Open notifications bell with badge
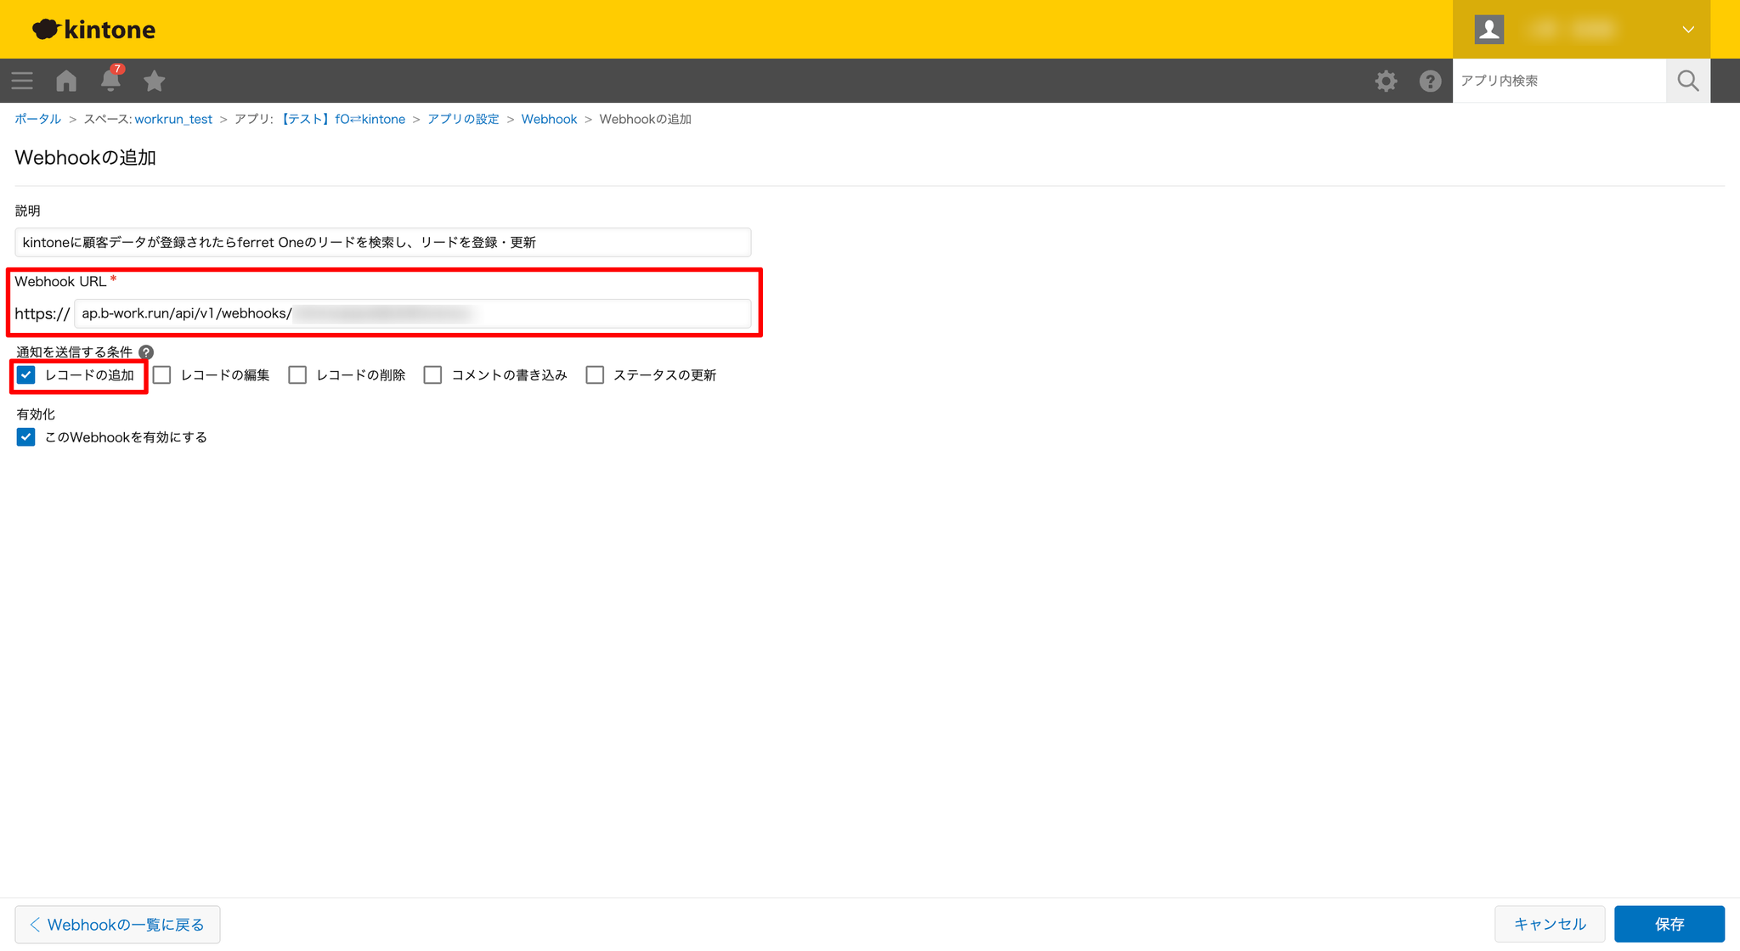Image resolution: width=1740 pixels, height=951 pixels. [x=110, y=81]
